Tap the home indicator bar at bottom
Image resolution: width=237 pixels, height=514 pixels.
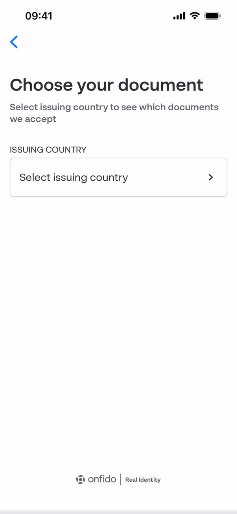click(118, 511)
